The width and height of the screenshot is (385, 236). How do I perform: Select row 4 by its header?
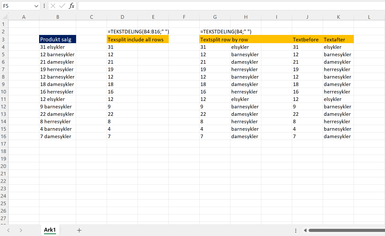(4, 47)
